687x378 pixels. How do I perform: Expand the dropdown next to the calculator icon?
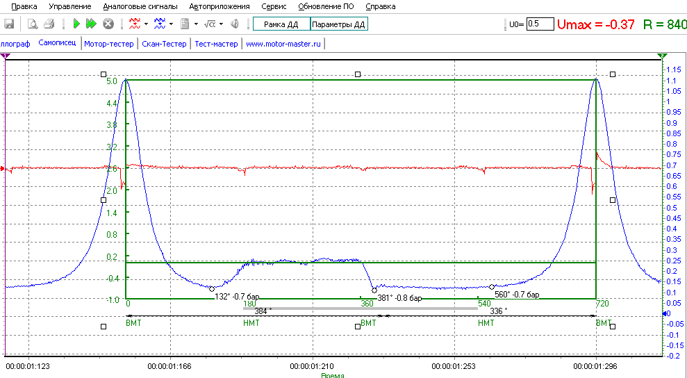point(196,24)
